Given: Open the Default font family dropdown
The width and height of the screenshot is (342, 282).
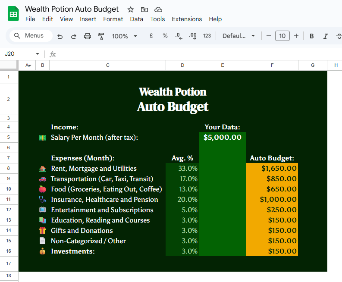Looking at the screenshot, I should point(239,36).
